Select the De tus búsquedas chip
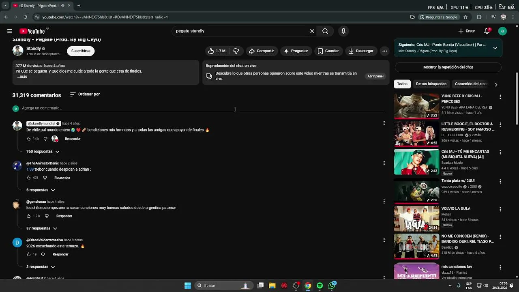 tap(431, 84)
